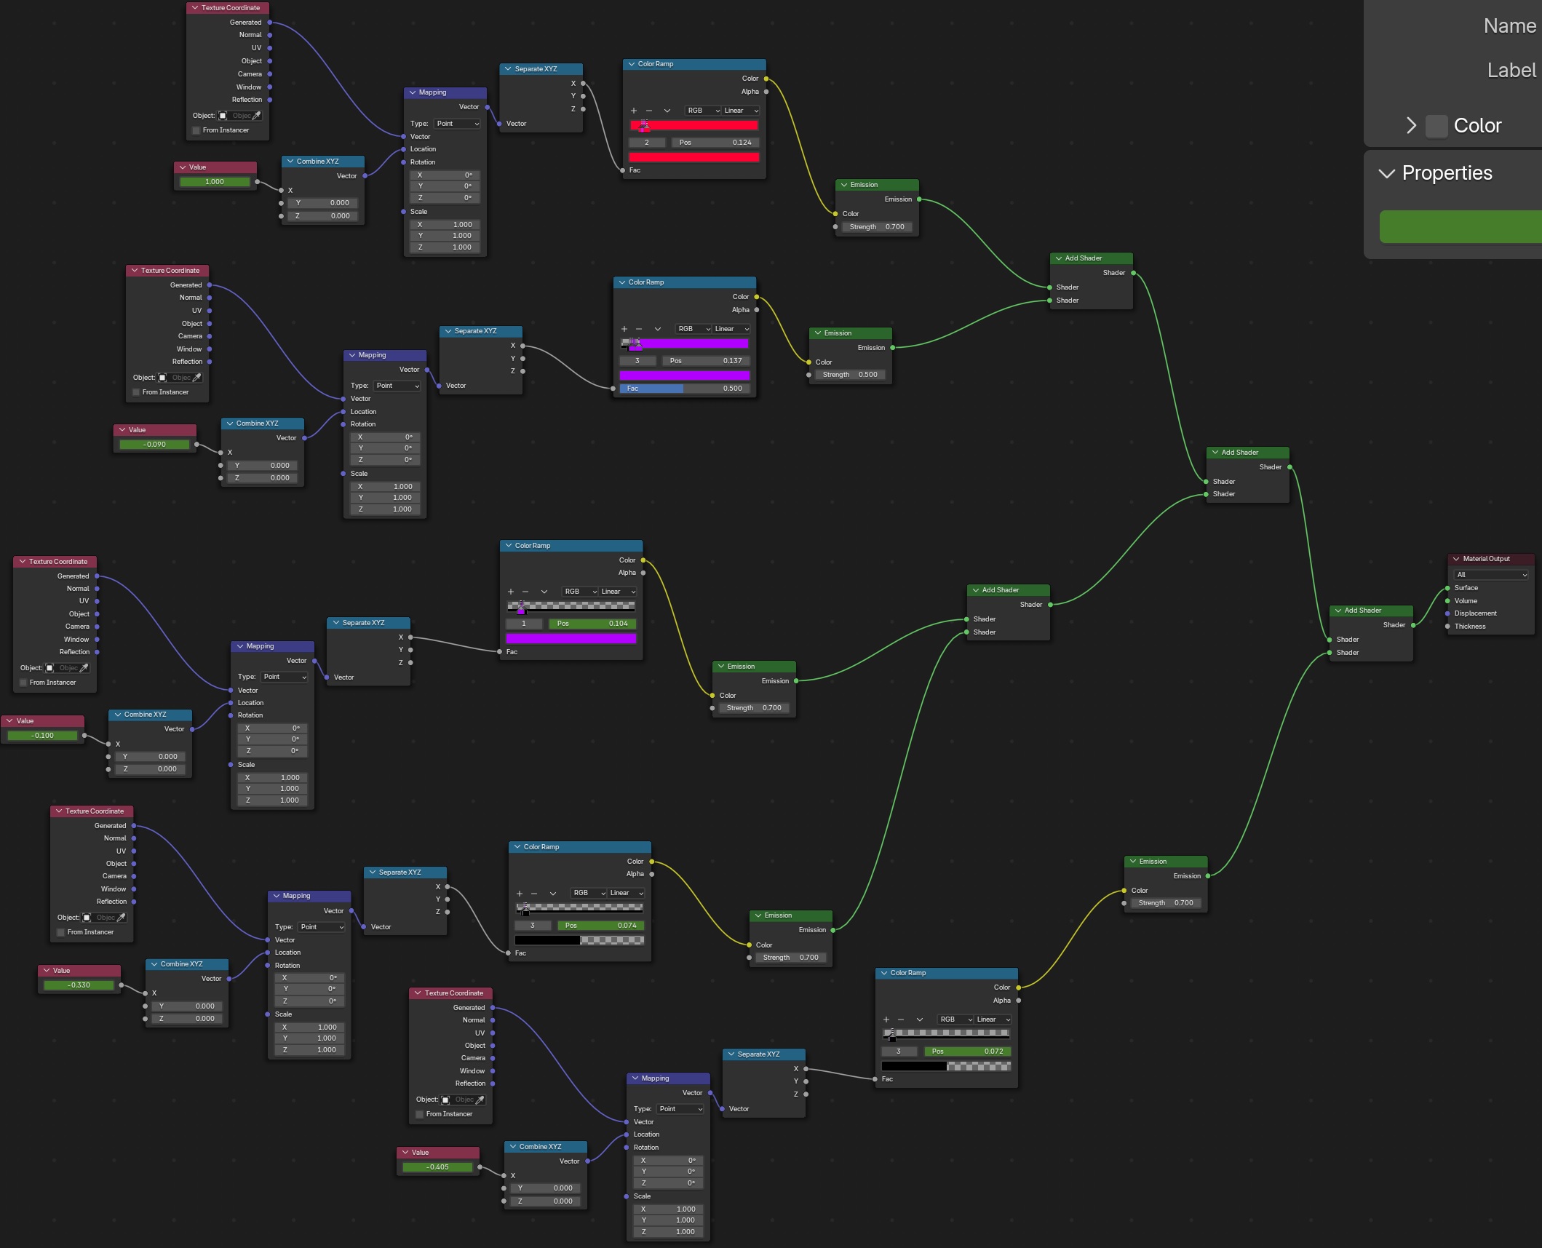Click Strength 0.500 field in Emission node
Screen dimensions: 1542x1248
pos(850,375)
